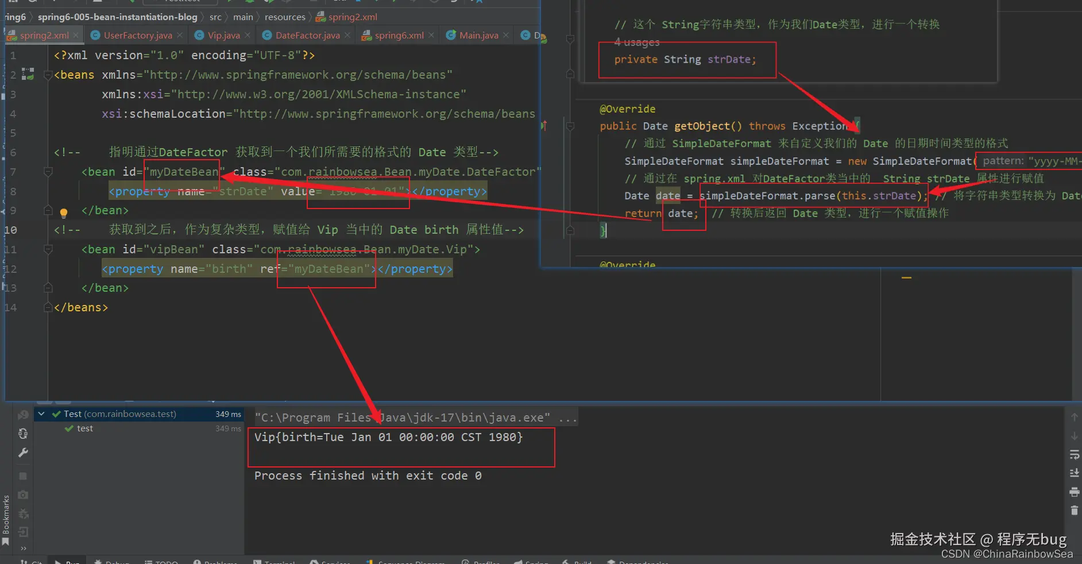Select the Test (com.rainbowsea.test) row
1082x564 pixels.
coord(139,414)
